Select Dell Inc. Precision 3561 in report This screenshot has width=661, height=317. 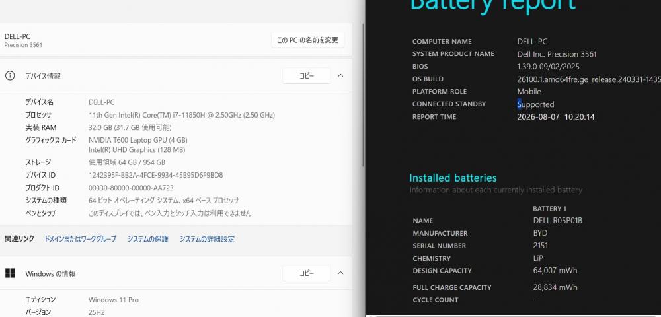click(x=557, y=54)
